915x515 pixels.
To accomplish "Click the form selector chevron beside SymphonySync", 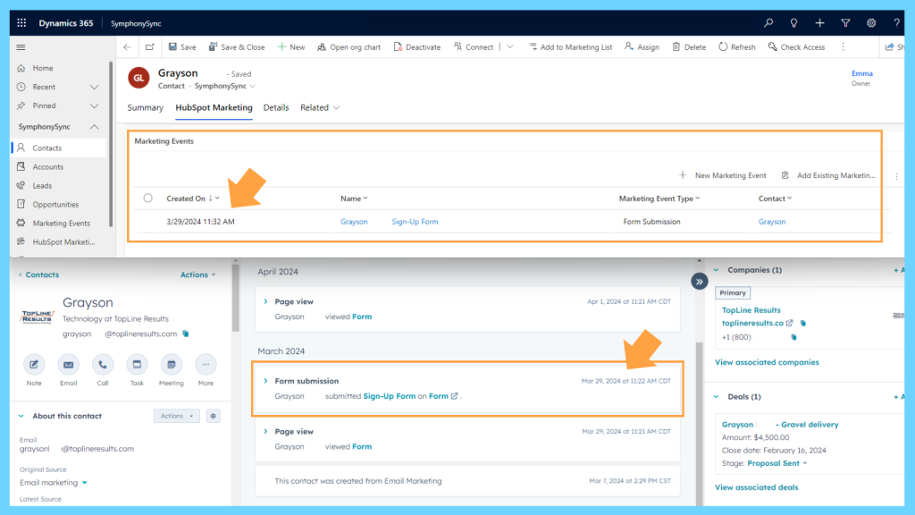I will pyautogui.click(x=253, y=87).
